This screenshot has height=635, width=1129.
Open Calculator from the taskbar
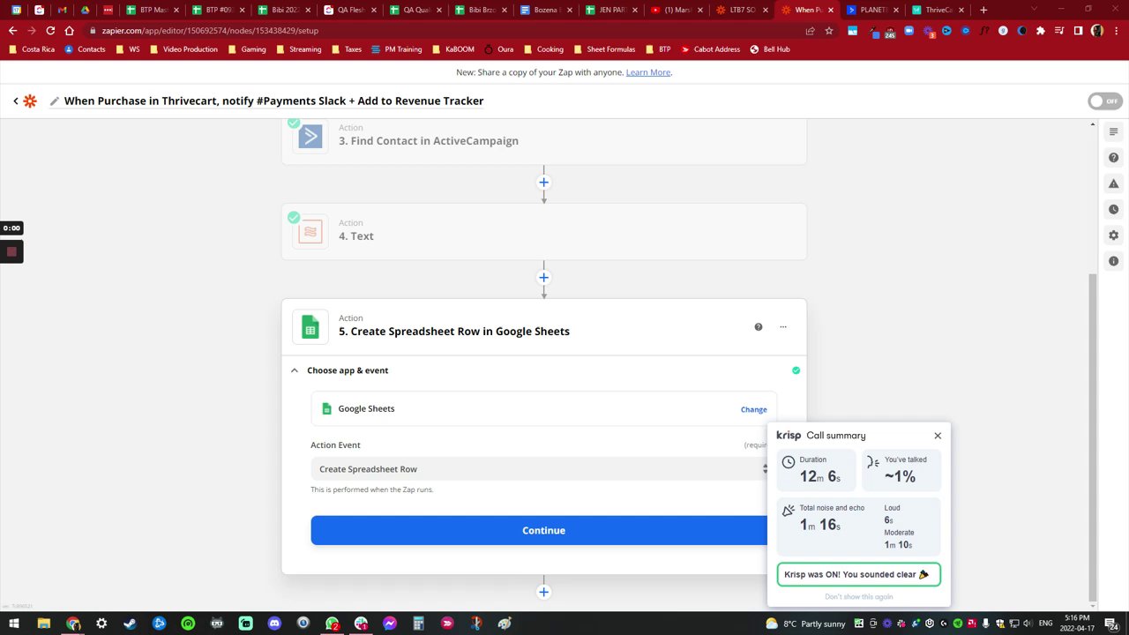coord(419,624)
